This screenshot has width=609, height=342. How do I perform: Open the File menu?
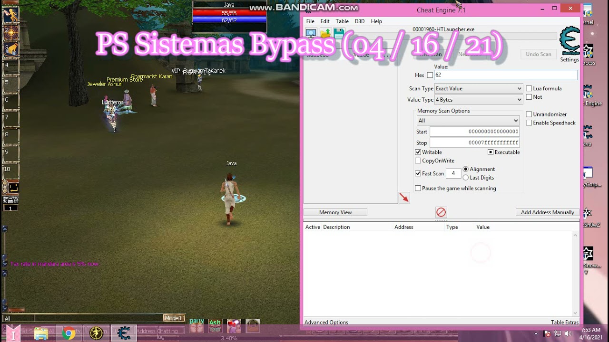[x=310, y=21]
